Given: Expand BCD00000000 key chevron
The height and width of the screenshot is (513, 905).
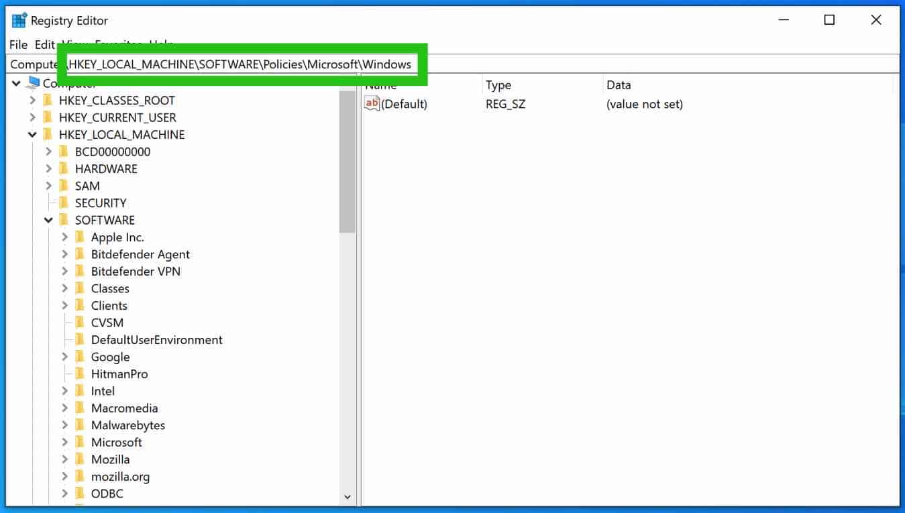Looking at the screenshot, I should 48,152.
